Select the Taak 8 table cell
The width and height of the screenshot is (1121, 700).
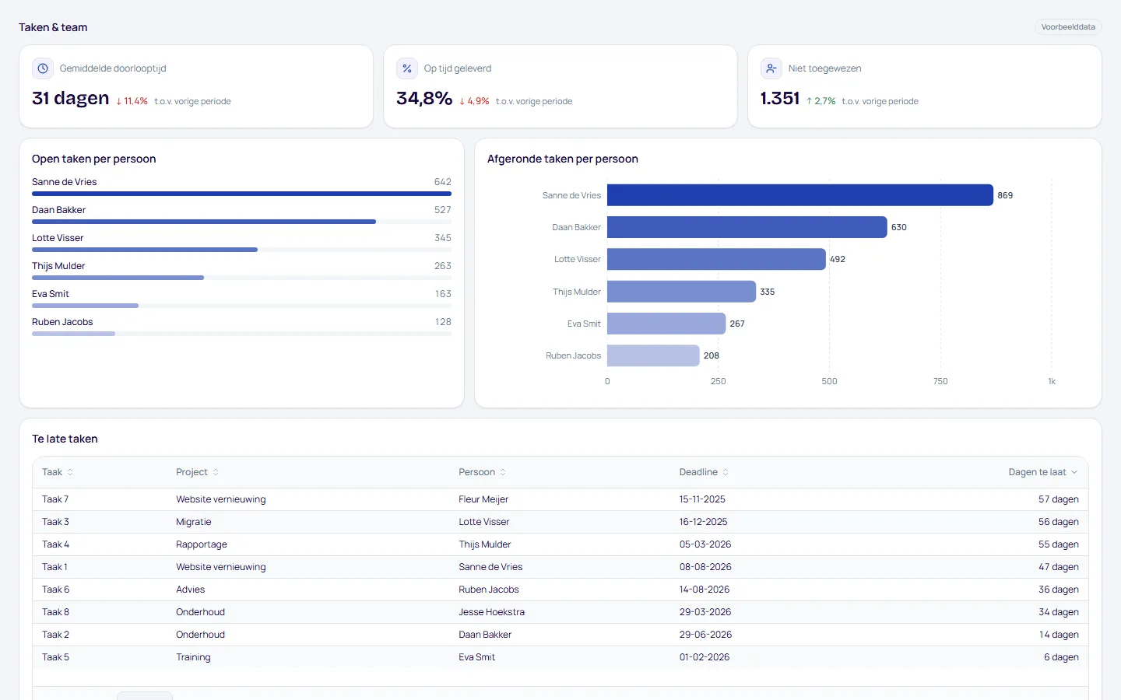pyautogui.click(x=55, y=612)
